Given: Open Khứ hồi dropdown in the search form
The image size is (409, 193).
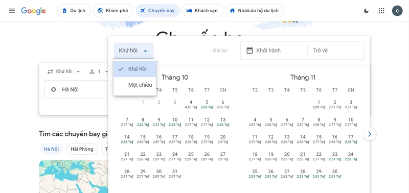Looking at the screenshot, I should click(x=63, y=71).
